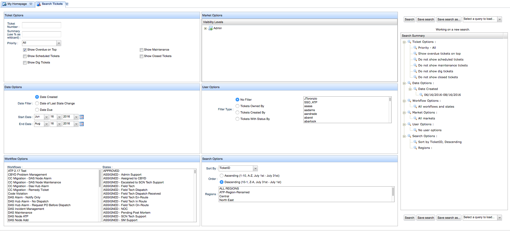This screenshot has width=510, height=231.
Task: Select the Search Tickets tab
Action: click(x=52, y=4)
